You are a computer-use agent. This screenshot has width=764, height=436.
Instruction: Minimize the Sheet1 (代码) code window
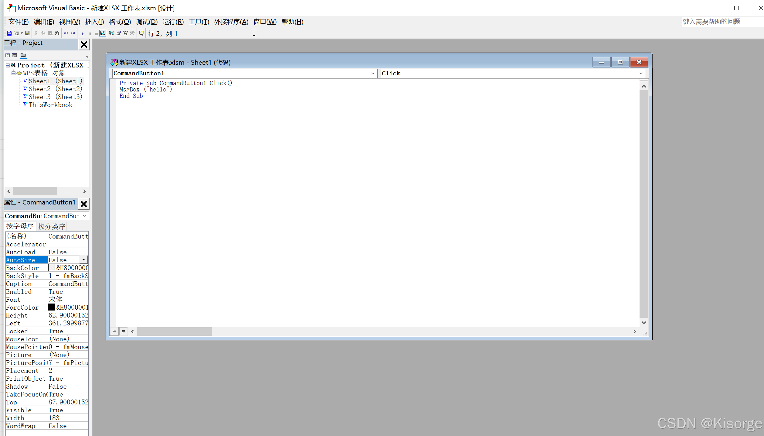tap(601, 62)
